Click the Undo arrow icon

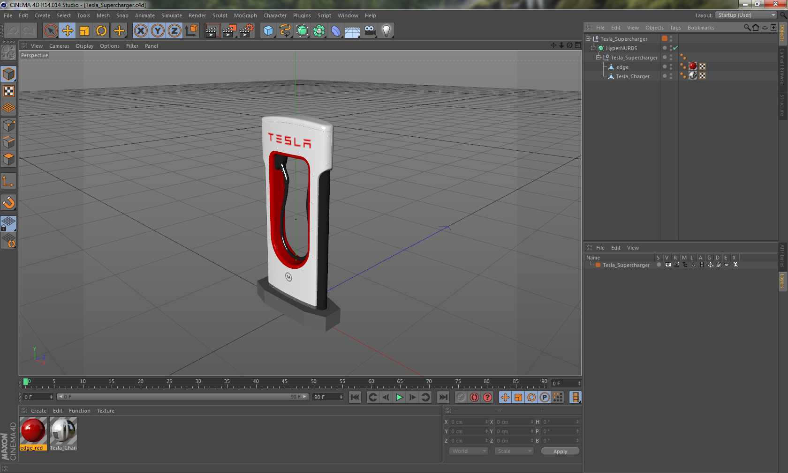[12, 31]
